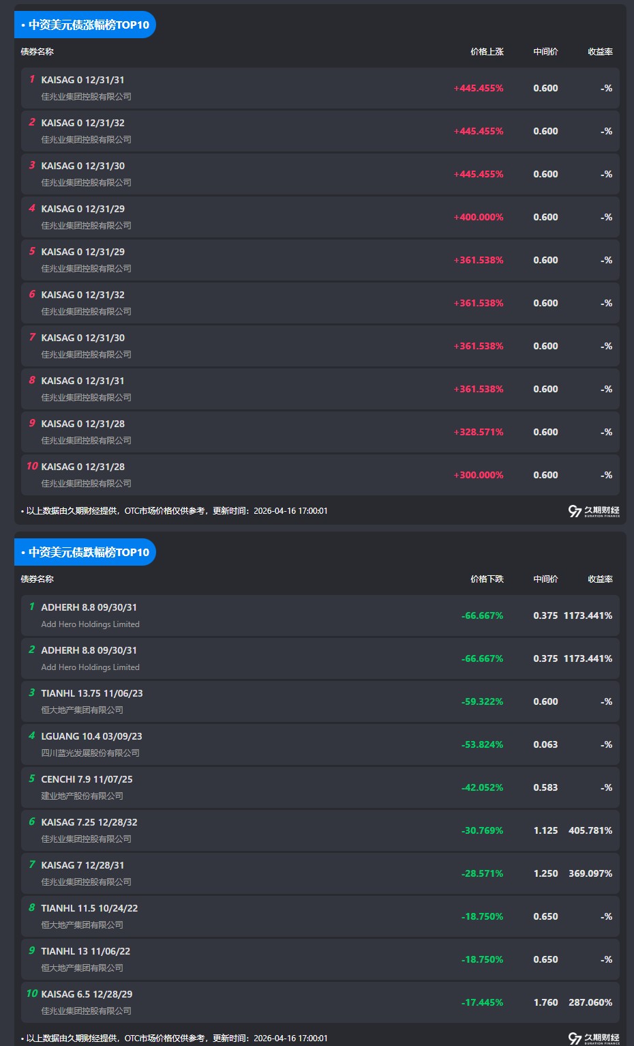Open the rank 1 loser ADHERH 8.8 09/30/31
Image resolution: width=634 pixels, height=1046 pixels.
click(89, 607)
